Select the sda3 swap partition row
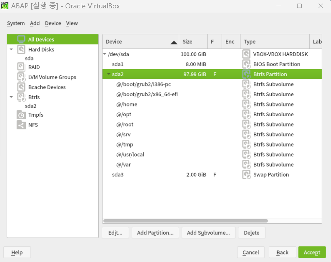The height and width of the screenshot is (262, 331). [212, 175]
